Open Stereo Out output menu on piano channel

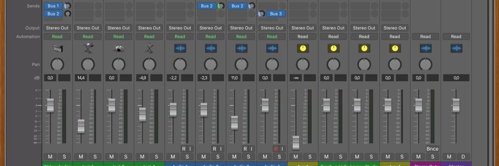click(x=57, y=28)
